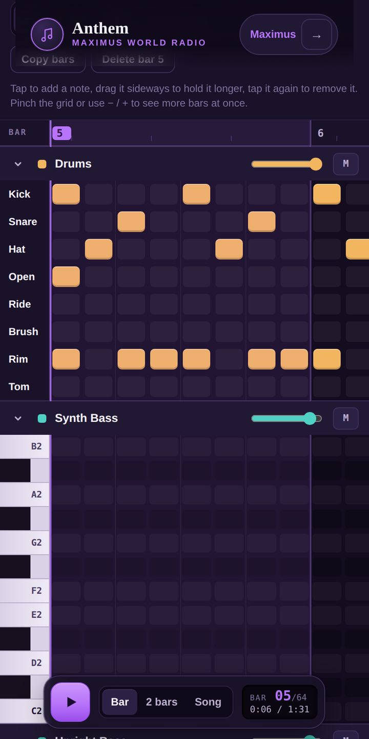369x739 pixels.
Task: Mute the Synth Bass track
Action: [346, 418]
